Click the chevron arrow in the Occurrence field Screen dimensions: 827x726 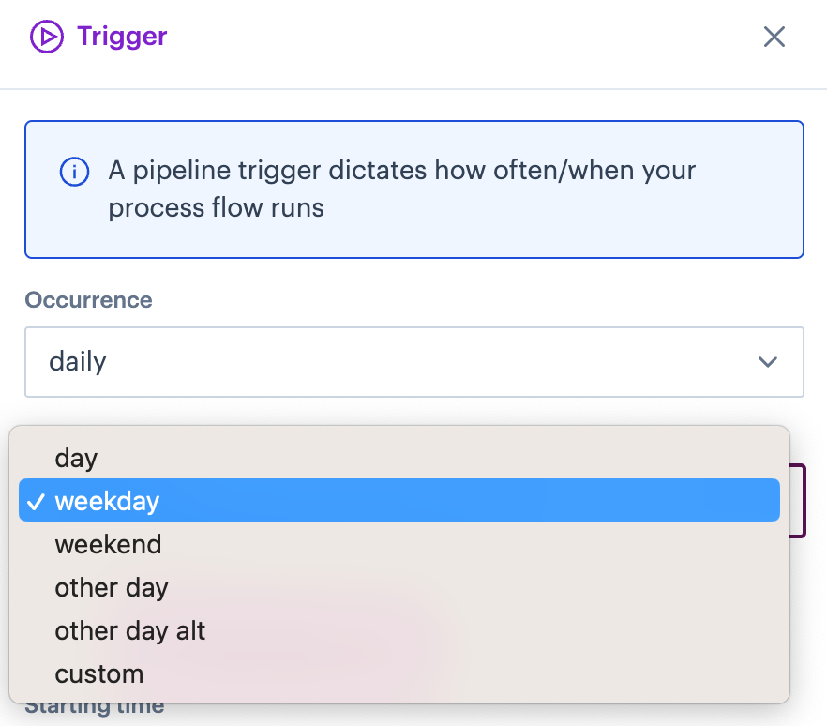click(767, 362)
